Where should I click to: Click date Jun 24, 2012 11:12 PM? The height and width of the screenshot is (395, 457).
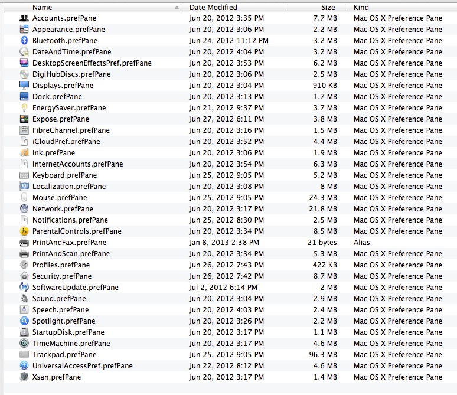[228, 41]
